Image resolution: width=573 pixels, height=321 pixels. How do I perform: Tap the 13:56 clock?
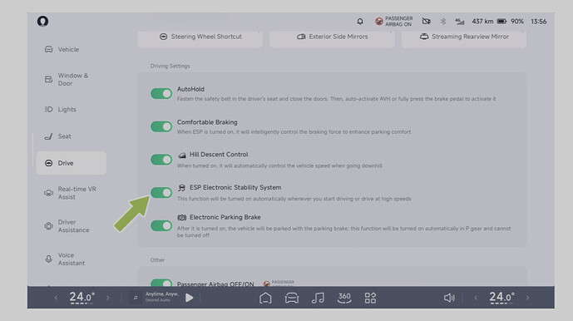pyautogui.click(x=539, y=22)
